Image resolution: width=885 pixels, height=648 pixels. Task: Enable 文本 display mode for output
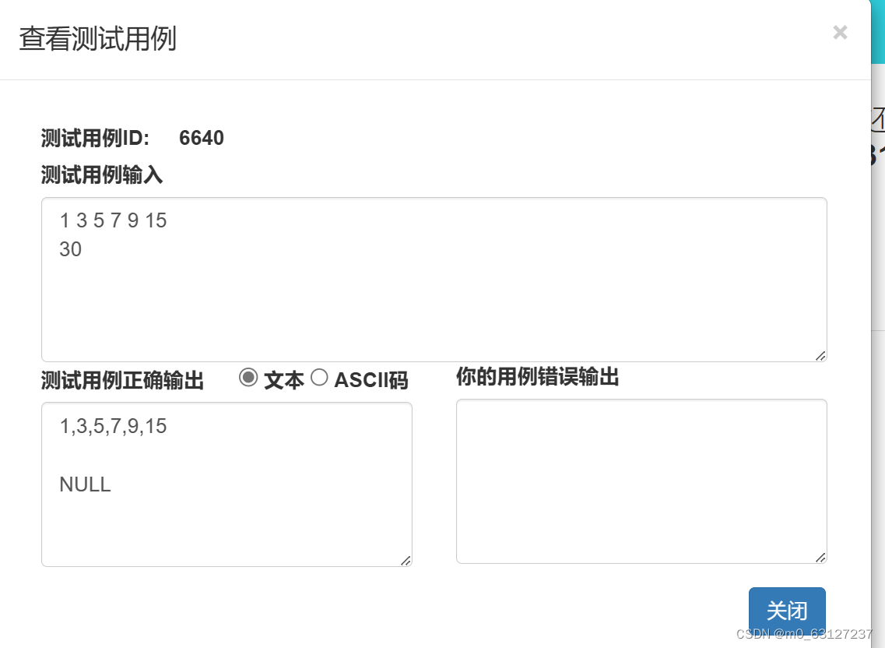coord(248,379)
